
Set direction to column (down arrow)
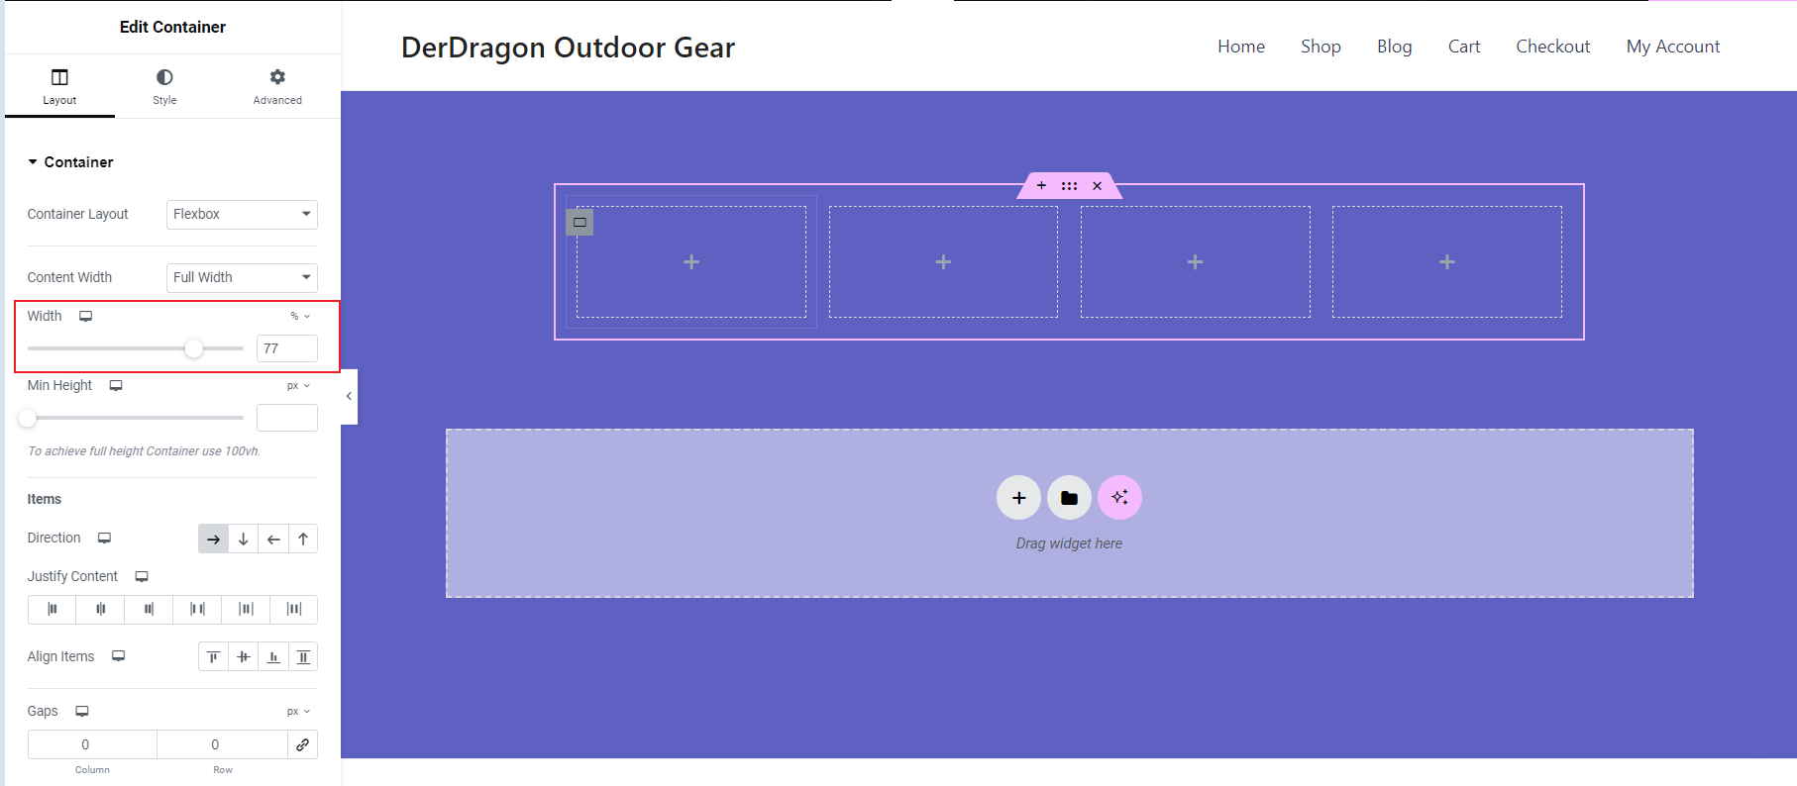click(243, 539)
